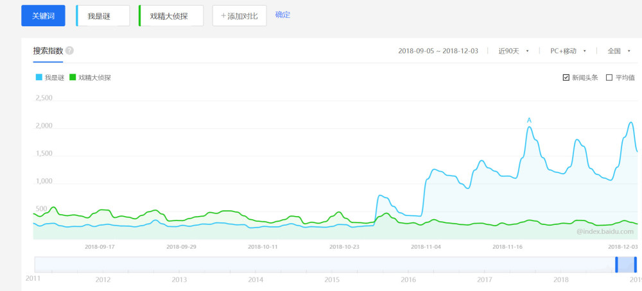Click the A news marker on the chart
The height and width of the screenshot is (291, 642).
coord(529,121)
